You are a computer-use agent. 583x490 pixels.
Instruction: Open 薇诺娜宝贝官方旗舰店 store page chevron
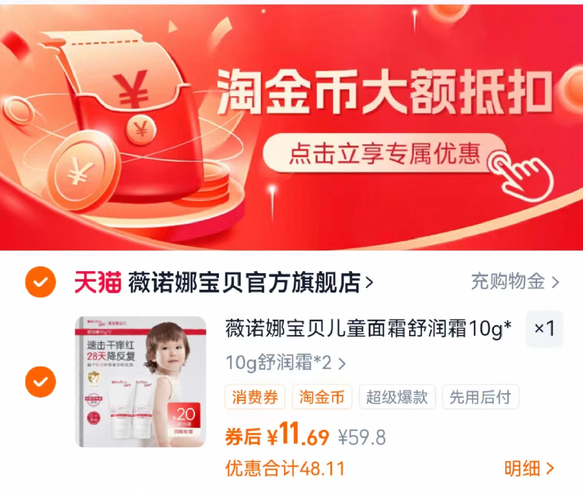pyautogui.click(x=369, y=283)
